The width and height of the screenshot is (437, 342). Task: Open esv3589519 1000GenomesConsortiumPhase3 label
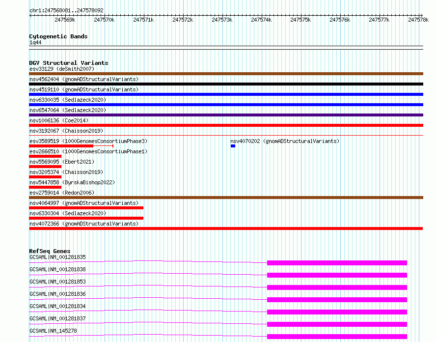(88, 141)
